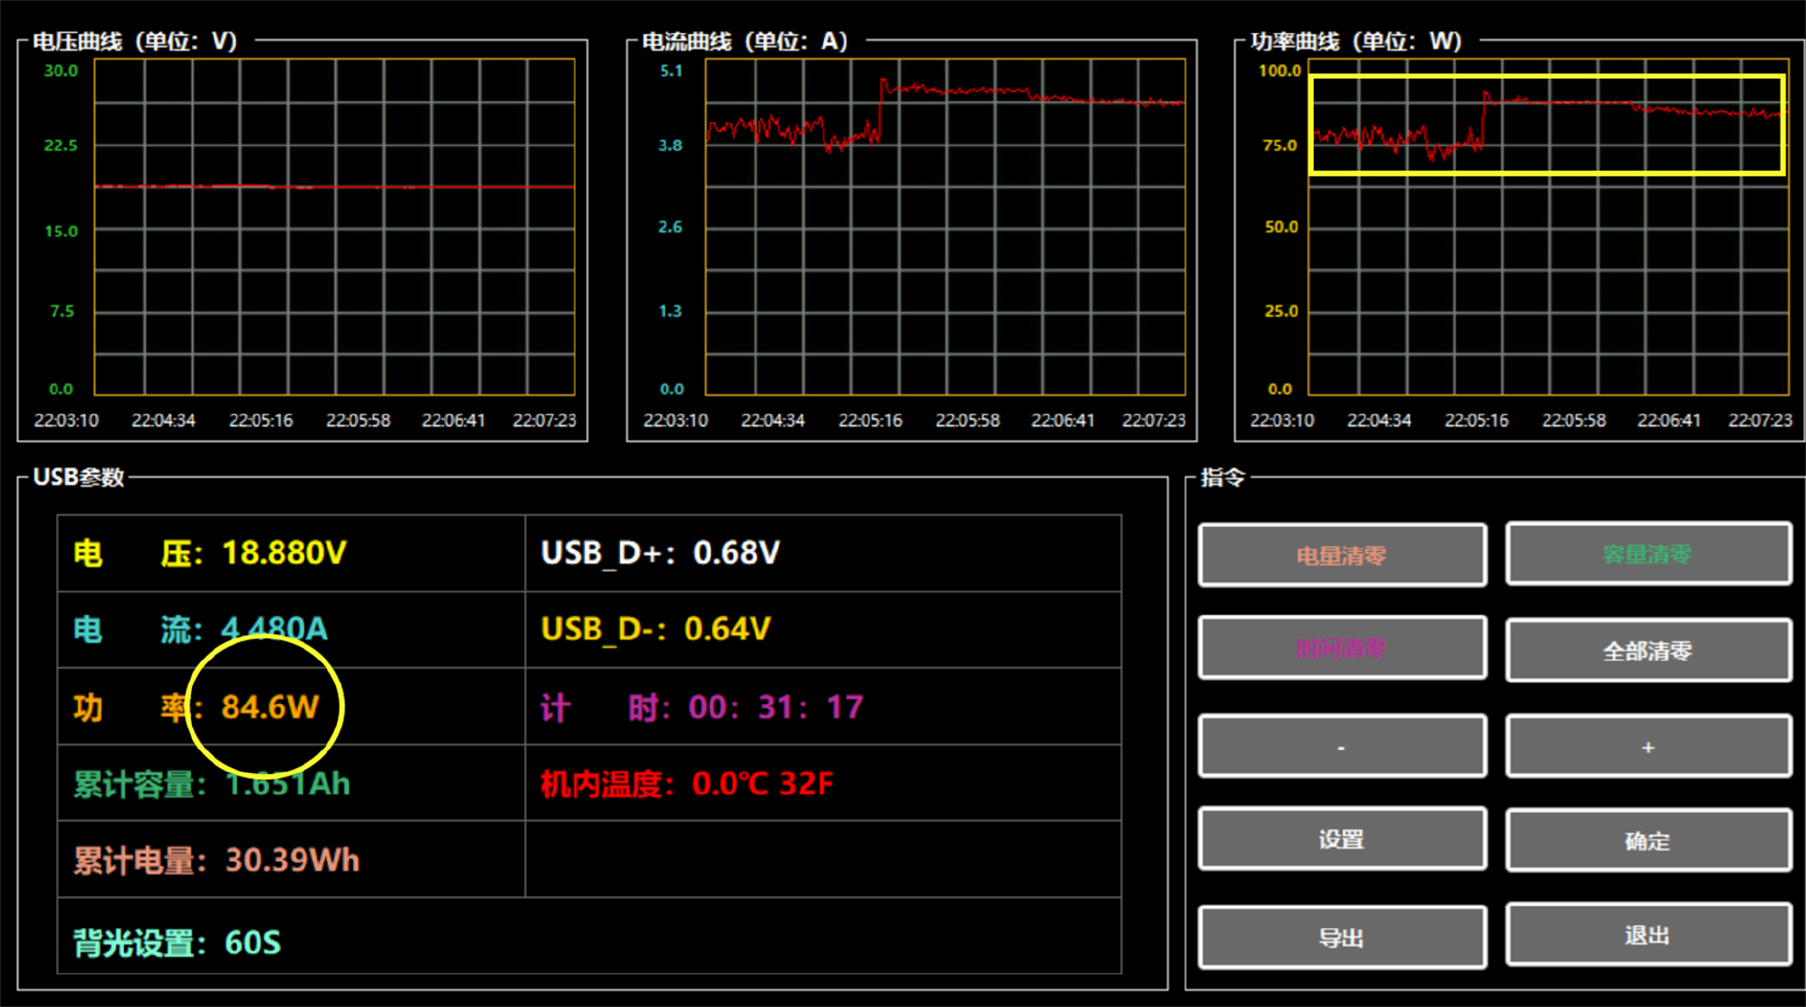This screenshot has width=1806, height=1007.
Task: Click the 3.8 label on current axis
Action: (x=671, y=145)
